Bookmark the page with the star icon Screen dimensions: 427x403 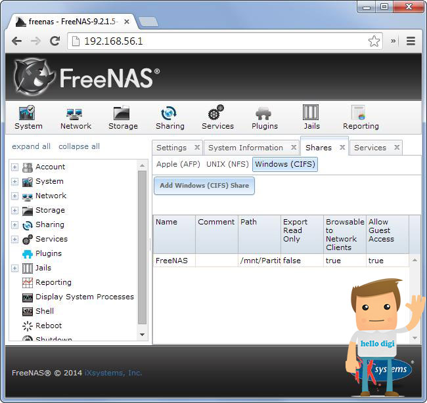point(374,41)
